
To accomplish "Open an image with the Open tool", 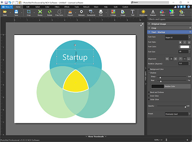I will (x=5, y=13).
